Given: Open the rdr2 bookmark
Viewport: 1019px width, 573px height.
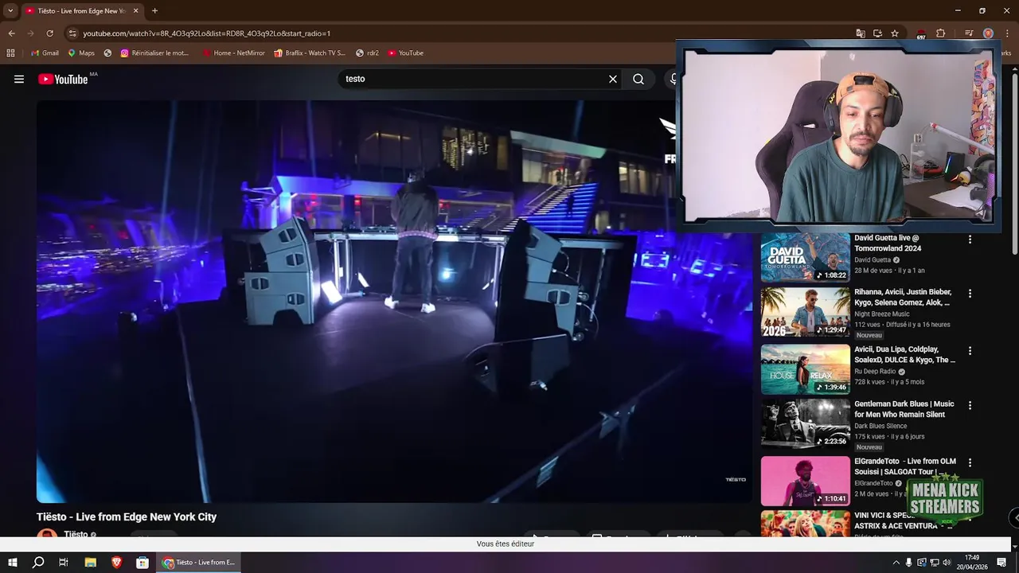Looking at the screenshot, I should tap(367, 53).
